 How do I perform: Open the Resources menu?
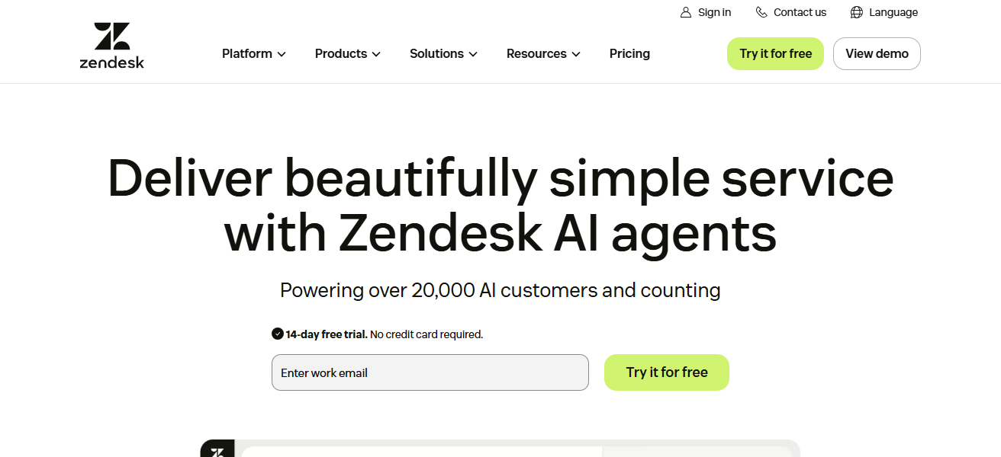[543, 53]
